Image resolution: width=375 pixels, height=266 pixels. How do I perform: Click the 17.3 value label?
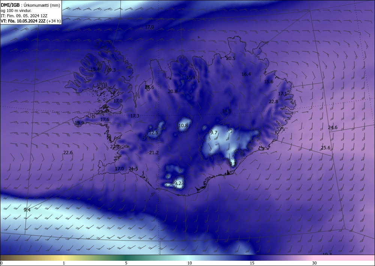click(135, 116)
